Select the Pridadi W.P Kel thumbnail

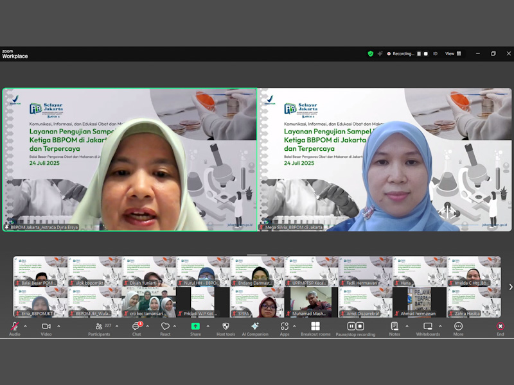[202, 302]
